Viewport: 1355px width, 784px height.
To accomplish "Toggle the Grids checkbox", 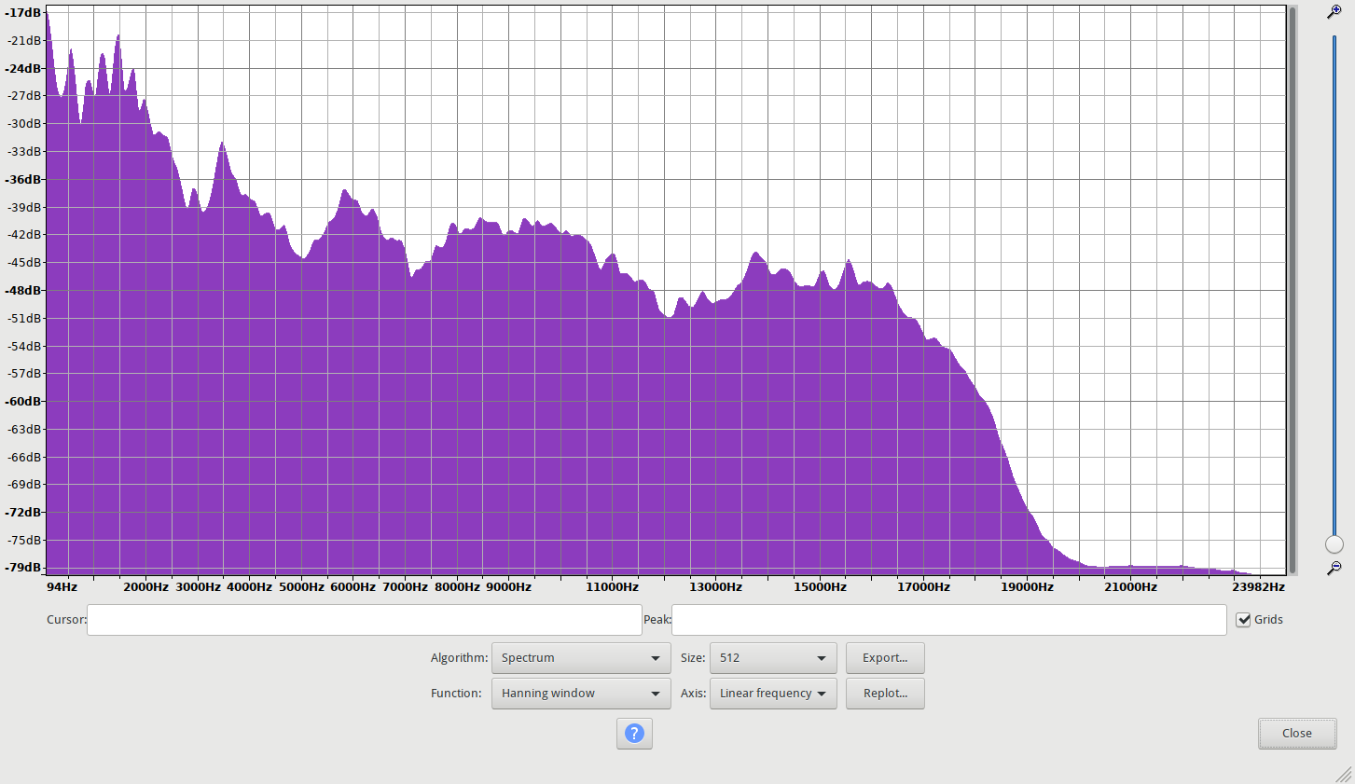I will point(1243,620).
